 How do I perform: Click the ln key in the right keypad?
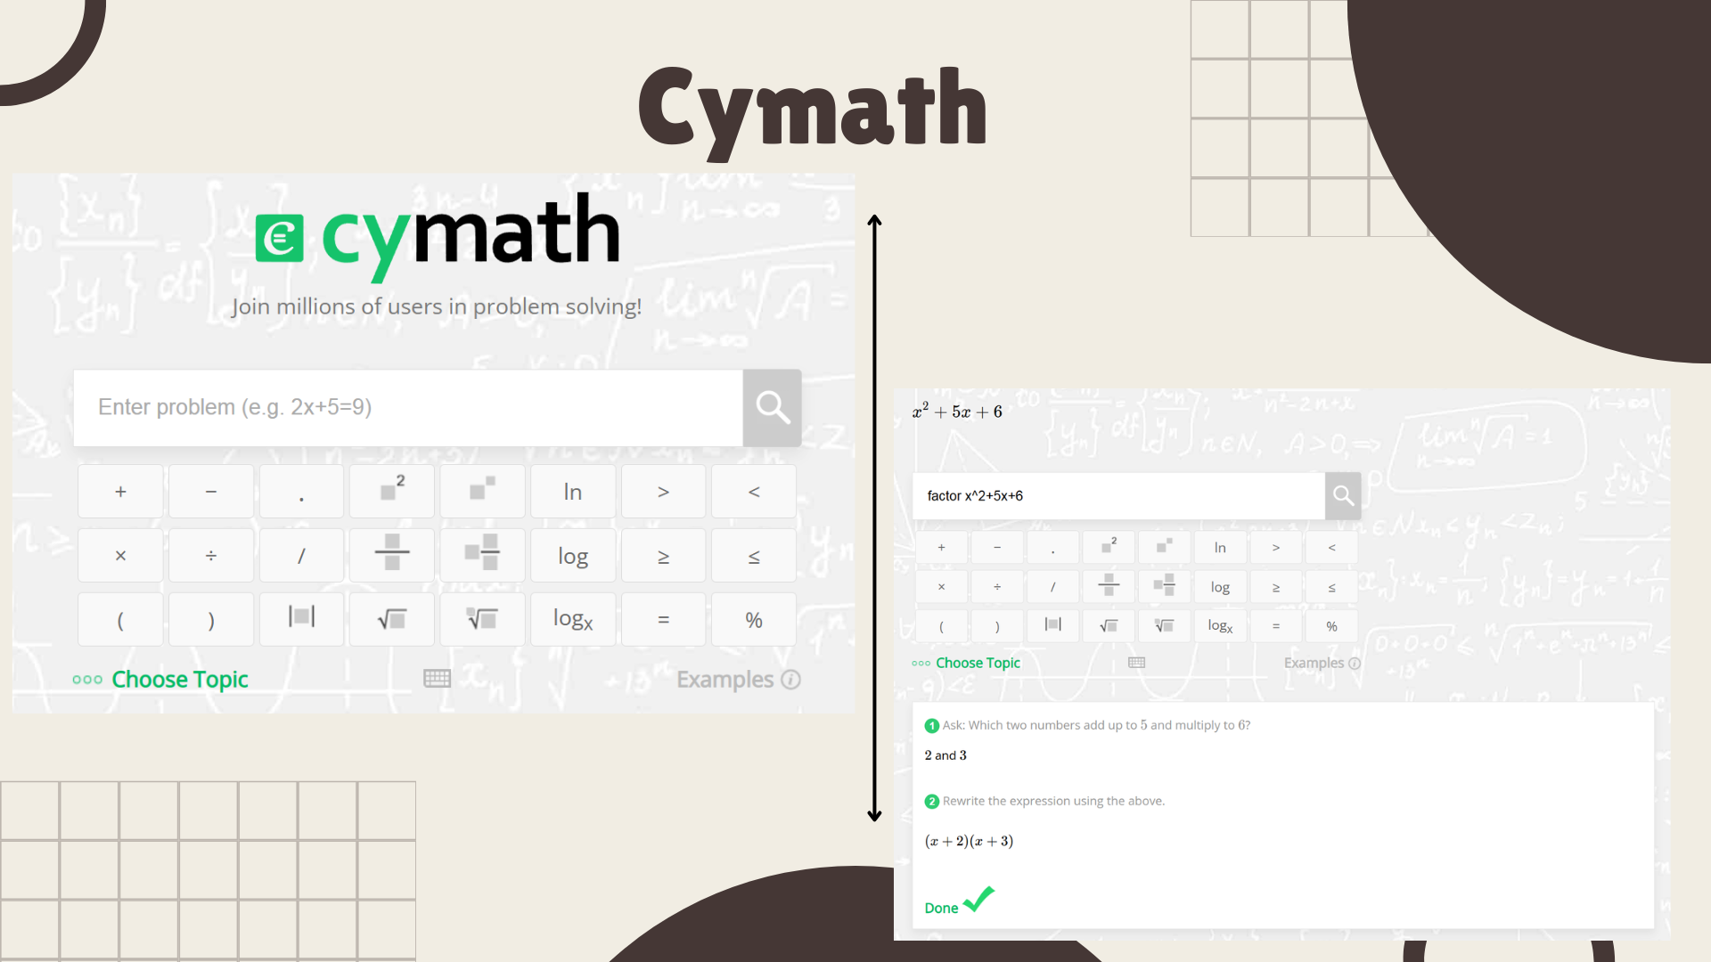[x=1220, y=548]
